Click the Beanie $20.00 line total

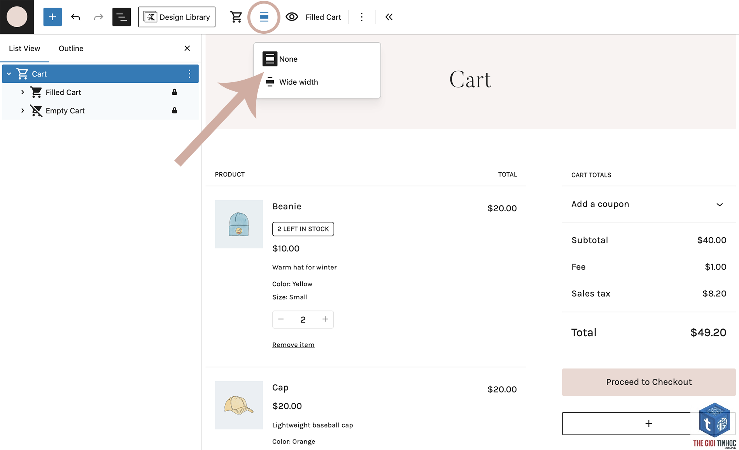pos(502,208)
